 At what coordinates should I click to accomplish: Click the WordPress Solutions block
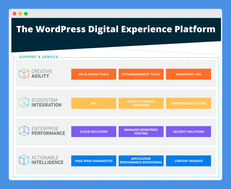(x=188, y=103)
